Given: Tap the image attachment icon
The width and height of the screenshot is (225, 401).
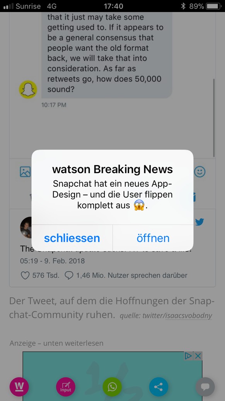Looking at the screenshot, I should click(x=25, y=172).
